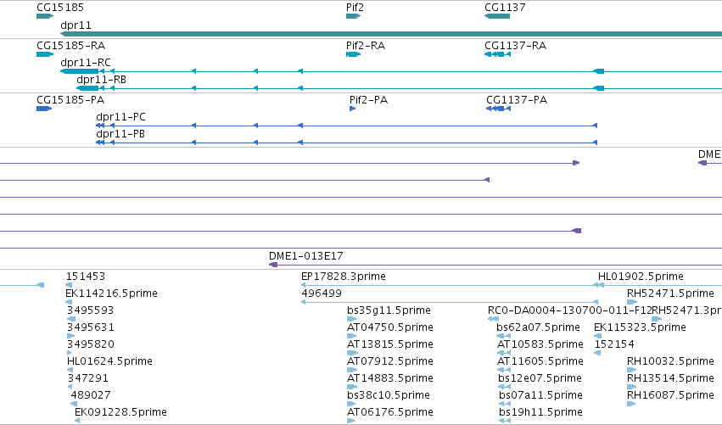Click the dpr11-PB label
This screenshot has width=722, height=425.
(120, 133)
